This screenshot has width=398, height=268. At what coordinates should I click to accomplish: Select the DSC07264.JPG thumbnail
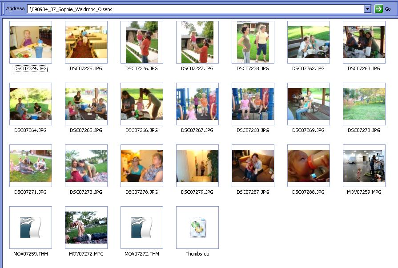pos(31,104)
